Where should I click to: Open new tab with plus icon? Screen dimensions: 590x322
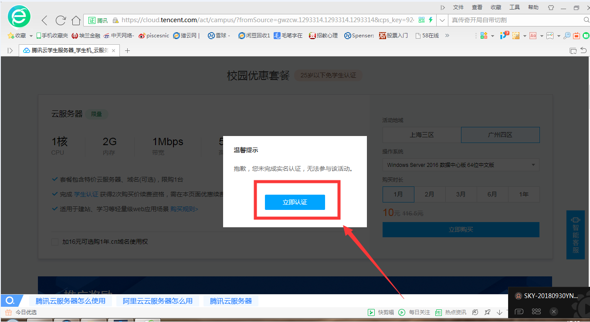click(127, 50)
